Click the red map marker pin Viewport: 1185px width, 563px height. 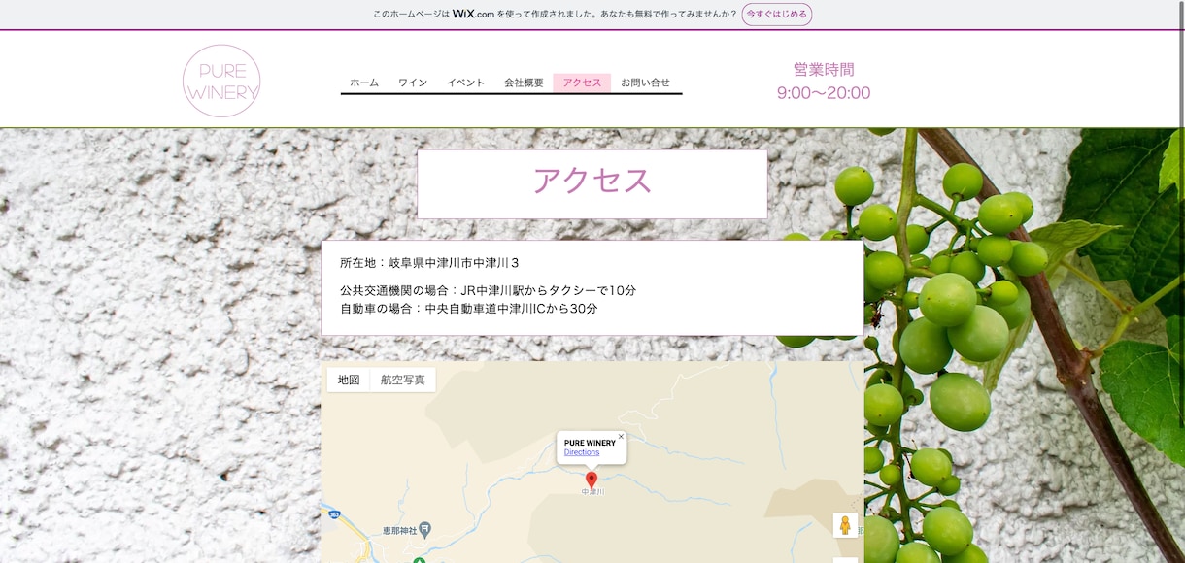pyautogui.click(x=592, y=480)
